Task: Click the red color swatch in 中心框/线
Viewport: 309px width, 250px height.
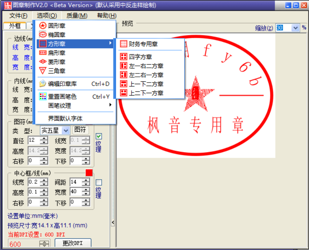Action: (88, 172)
